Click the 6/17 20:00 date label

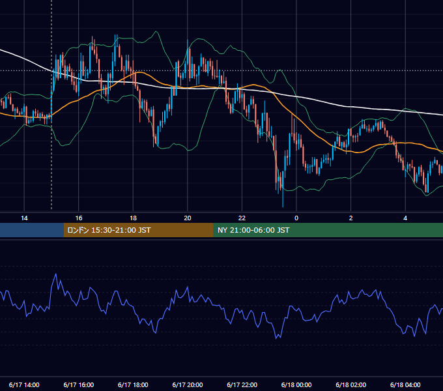188,384
